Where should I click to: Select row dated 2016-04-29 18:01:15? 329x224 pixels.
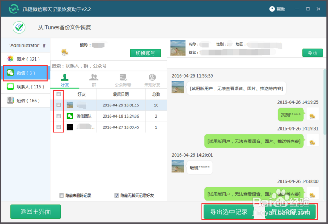[x=109, y=105]
